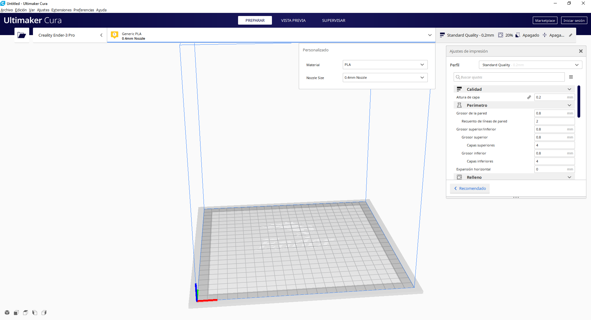The height and width of the screenshot is (320, 591).
Task: Open the Marketplace
Action: point(545,20)
